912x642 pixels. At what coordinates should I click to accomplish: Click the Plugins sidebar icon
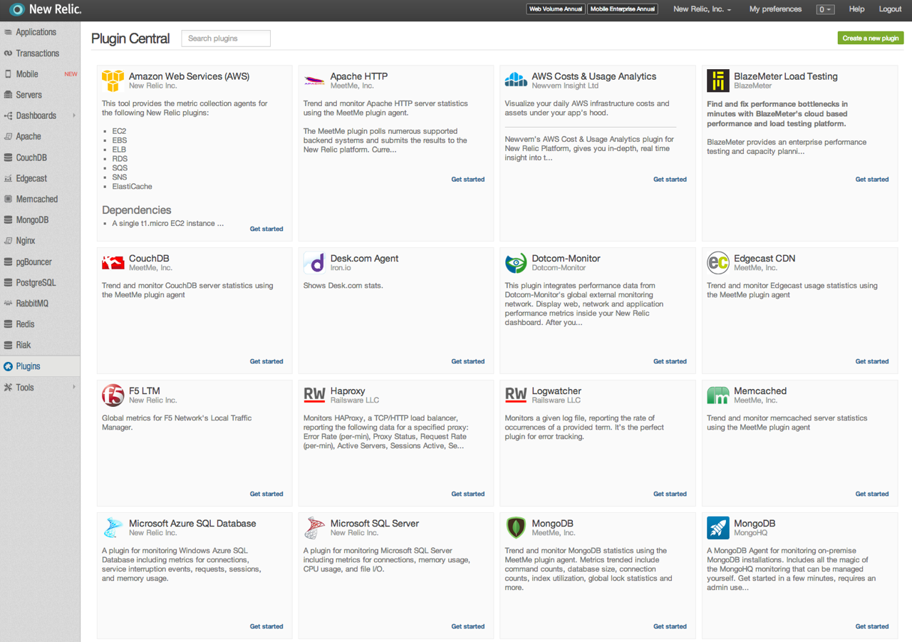coord(8,366)
